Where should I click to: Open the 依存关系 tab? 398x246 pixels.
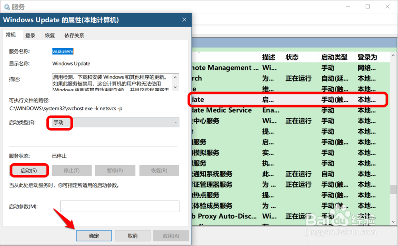tap(74, 35)
